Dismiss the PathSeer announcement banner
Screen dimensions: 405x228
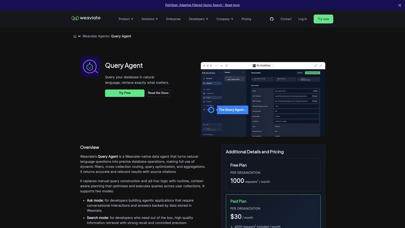coord(400,5)
